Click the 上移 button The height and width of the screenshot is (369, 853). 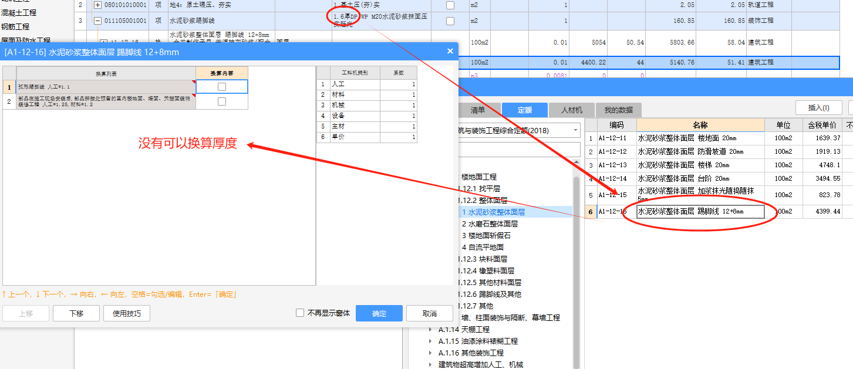(x=26, y=313)
